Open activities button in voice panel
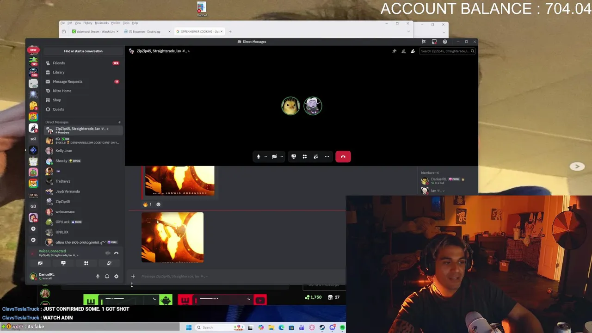Image resolution: width=592 pixels, height=333 pixels. click(x=86, y=263)
